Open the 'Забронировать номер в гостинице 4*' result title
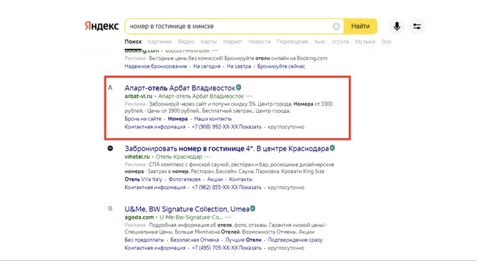The image size is (477, 261). (227, 149)
